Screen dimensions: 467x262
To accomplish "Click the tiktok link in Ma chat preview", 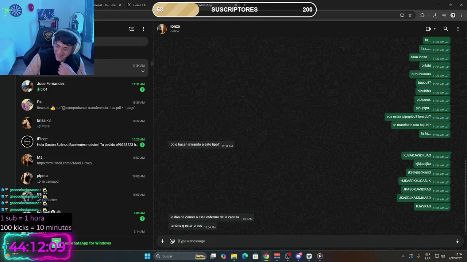I will click(x=65, y=163).
